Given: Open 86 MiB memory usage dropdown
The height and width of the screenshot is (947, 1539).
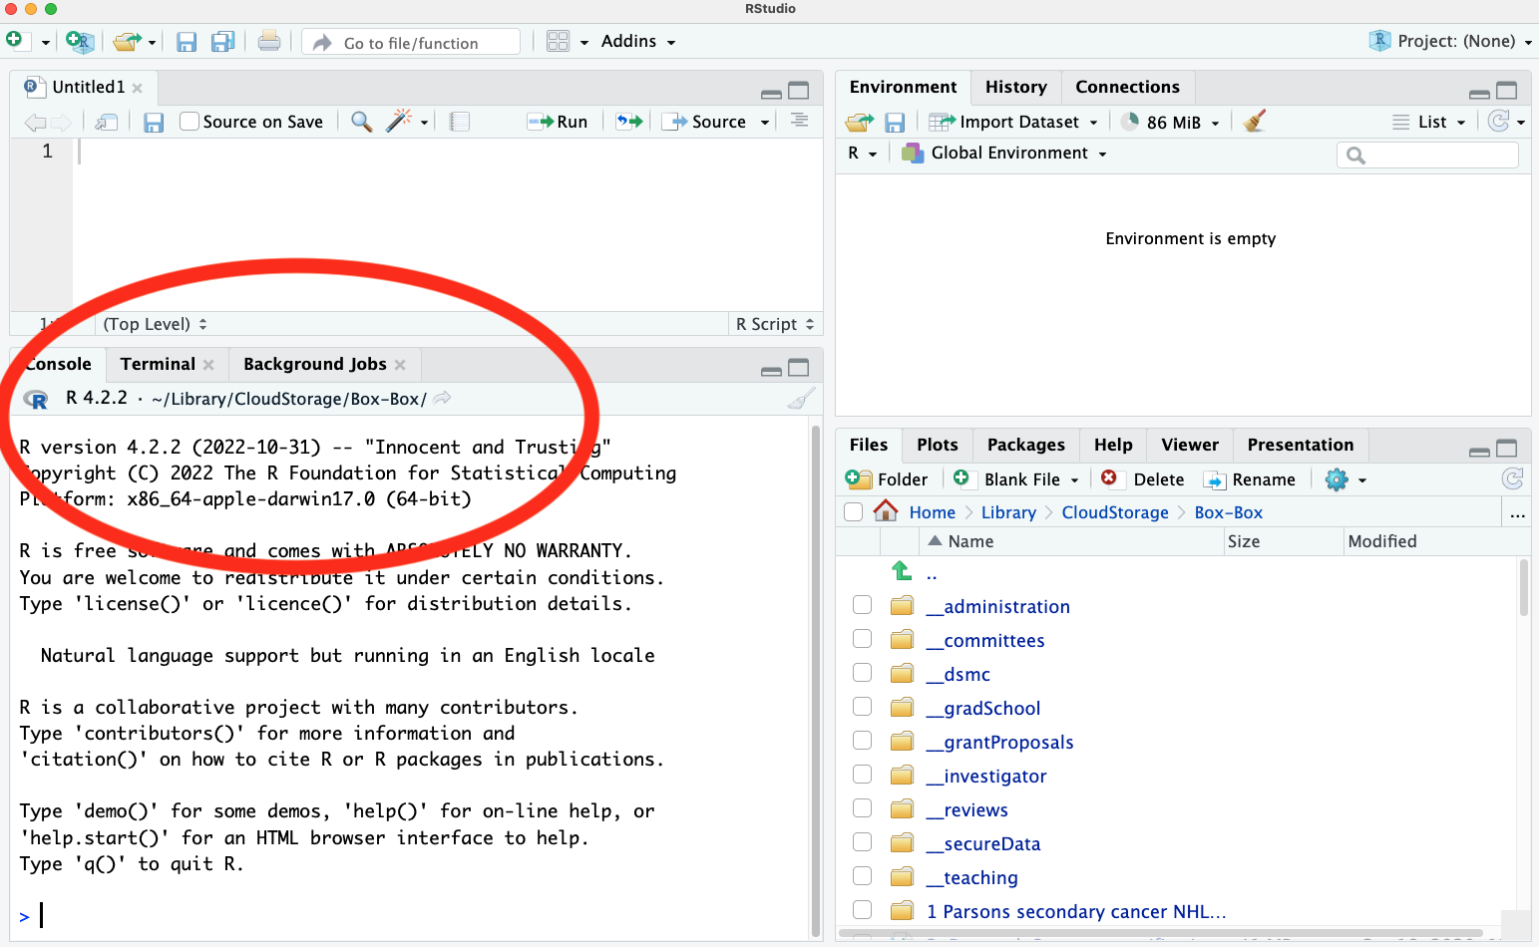Looking at the screenshot, I should pos(1170,122).
